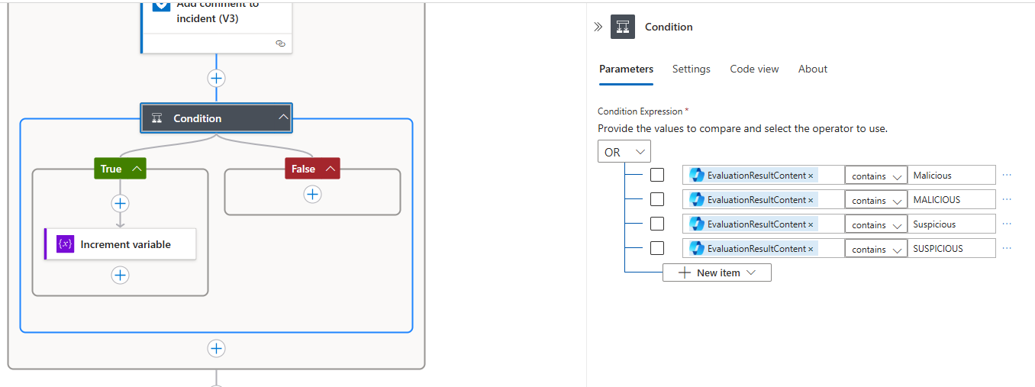The height and width of the screenshot is (387, 1035).
Task: Click the value field containing SUSPICIOUS
Action: (x=951, y=249)
